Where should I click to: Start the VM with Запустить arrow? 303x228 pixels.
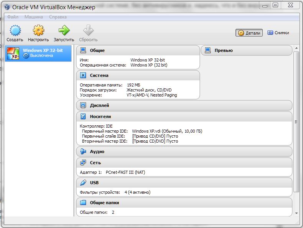pyautogui.click(x=64, y=30)
